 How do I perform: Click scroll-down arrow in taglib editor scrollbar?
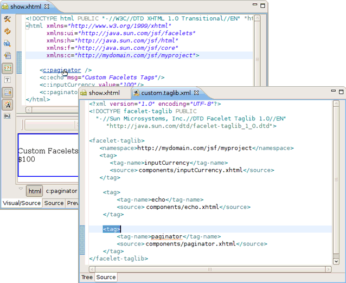(336, 261)
